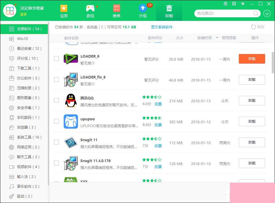Select the 办公软件 (3) category

coord(24,78)
